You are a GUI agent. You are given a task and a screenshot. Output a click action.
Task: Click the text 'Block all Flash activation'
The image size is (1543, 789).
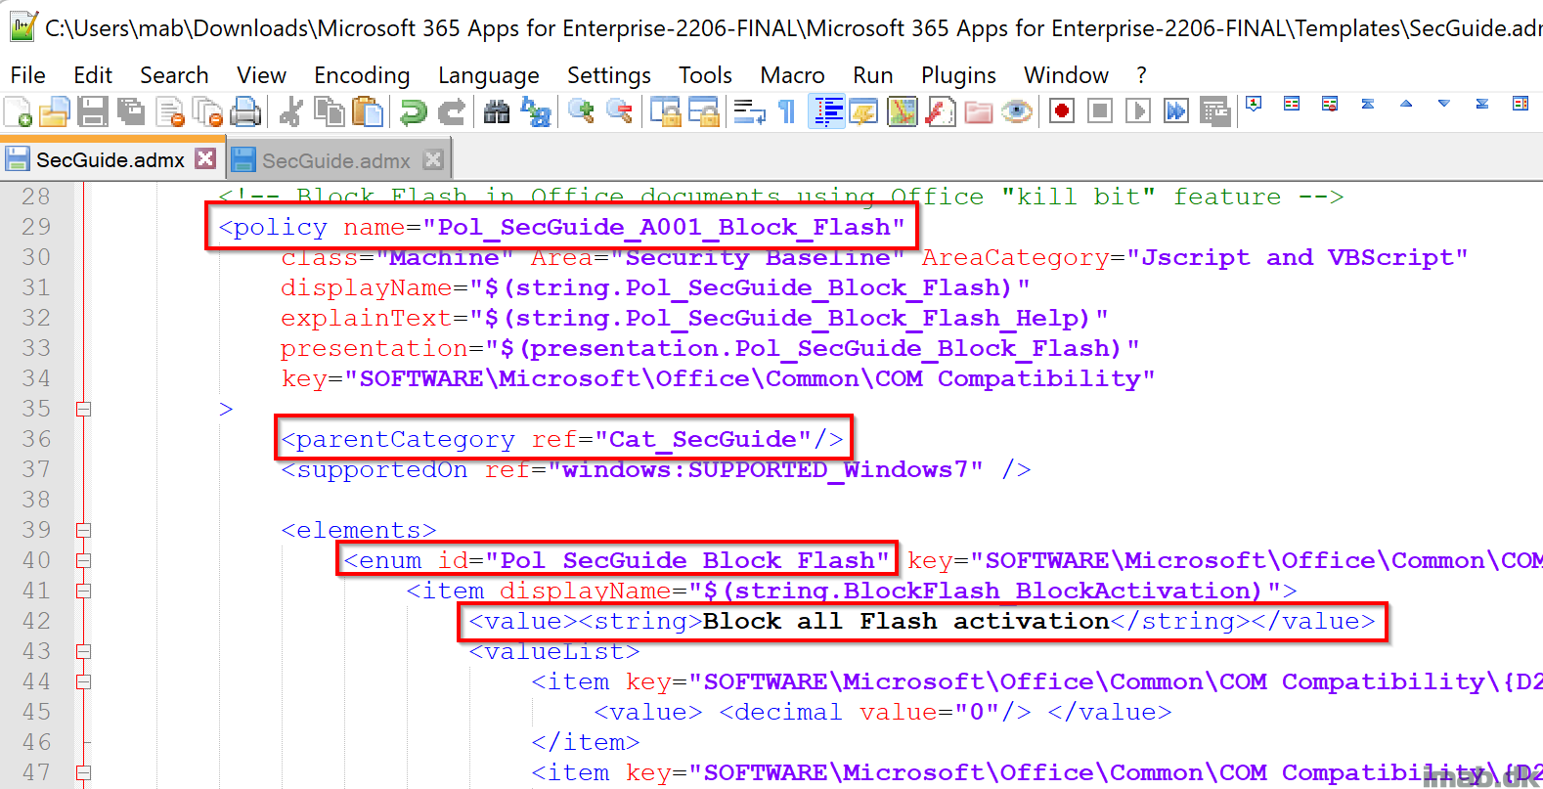click(906, 621)
